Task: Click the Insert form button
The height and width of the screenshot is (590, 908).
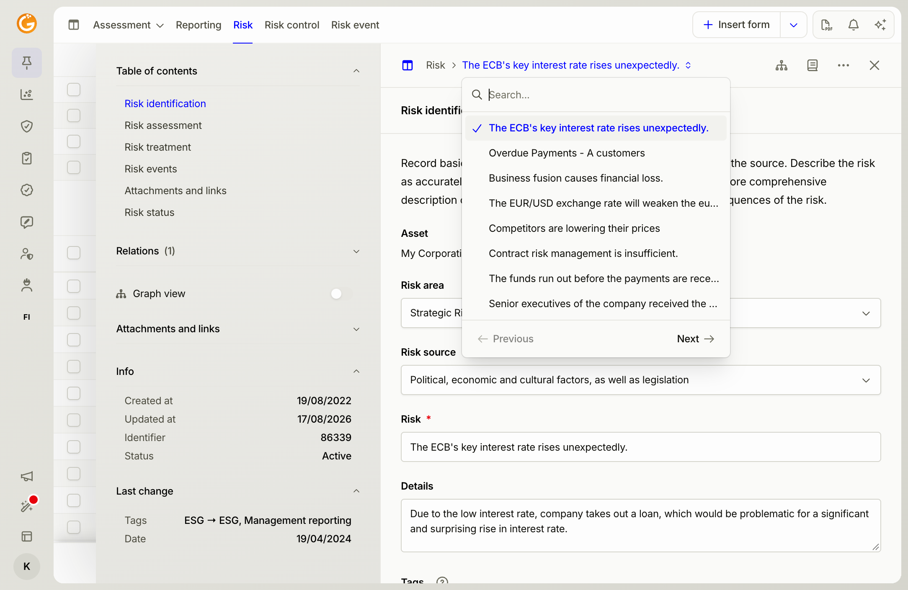Action: pyautogui.click(x=737, y=25)
